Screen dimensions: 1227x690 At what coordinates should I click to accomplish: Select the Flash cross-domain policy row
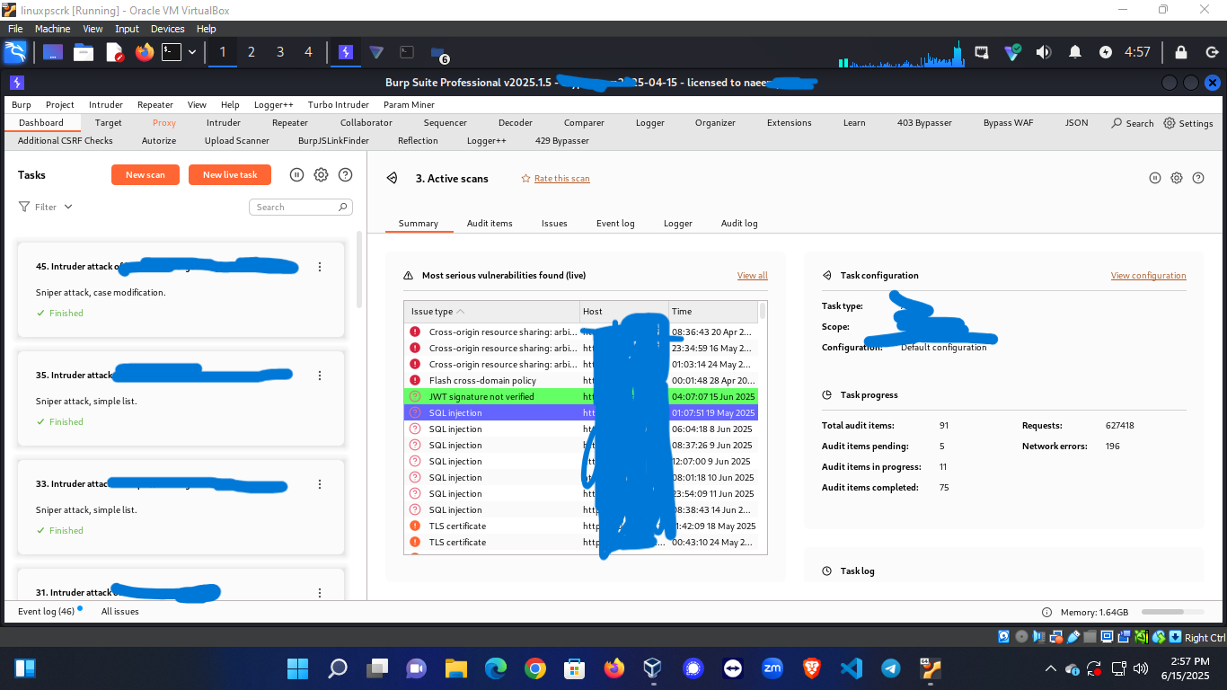coord(581,380)
